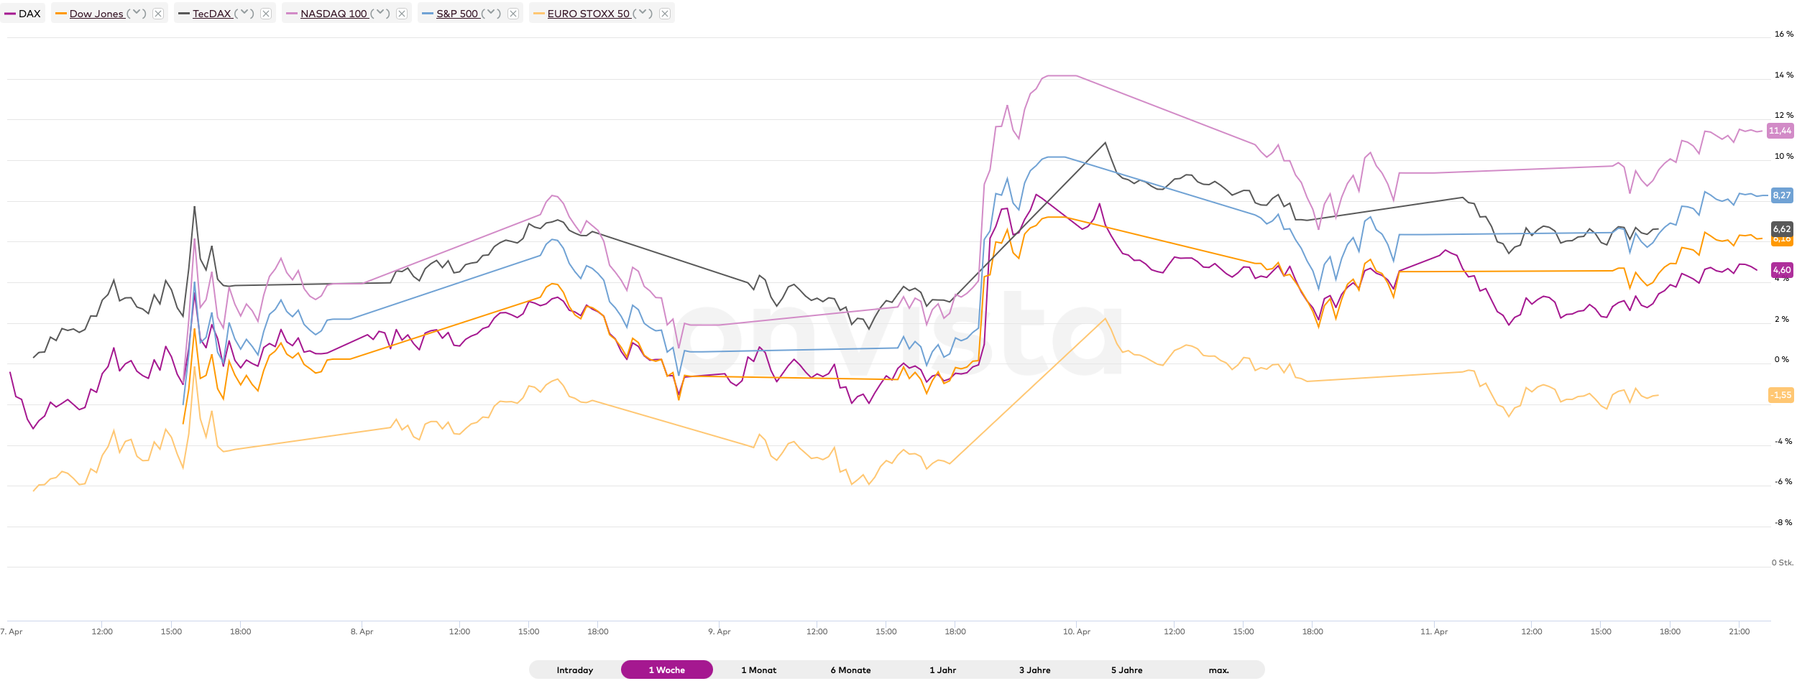Delete EURO STOXX 50 from the legend
Image resolution: width=1797 pixels, height=681 pixels.
click(x=665, y=14)
